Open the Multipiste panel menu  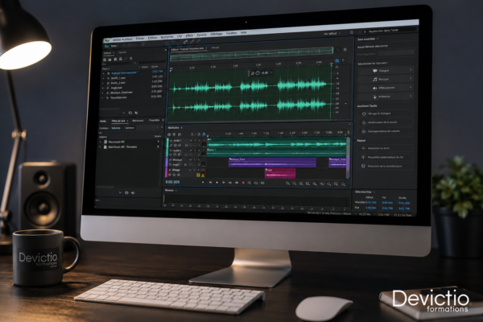181,127
